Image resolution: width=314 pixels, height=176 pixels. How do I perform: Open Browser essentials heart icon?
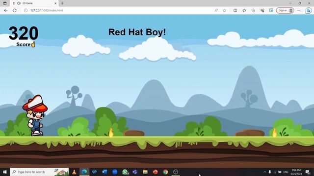(262, 10)
